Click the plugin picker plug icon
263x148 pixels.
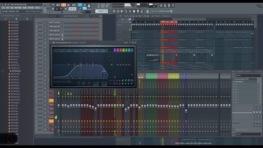[138, 11]
